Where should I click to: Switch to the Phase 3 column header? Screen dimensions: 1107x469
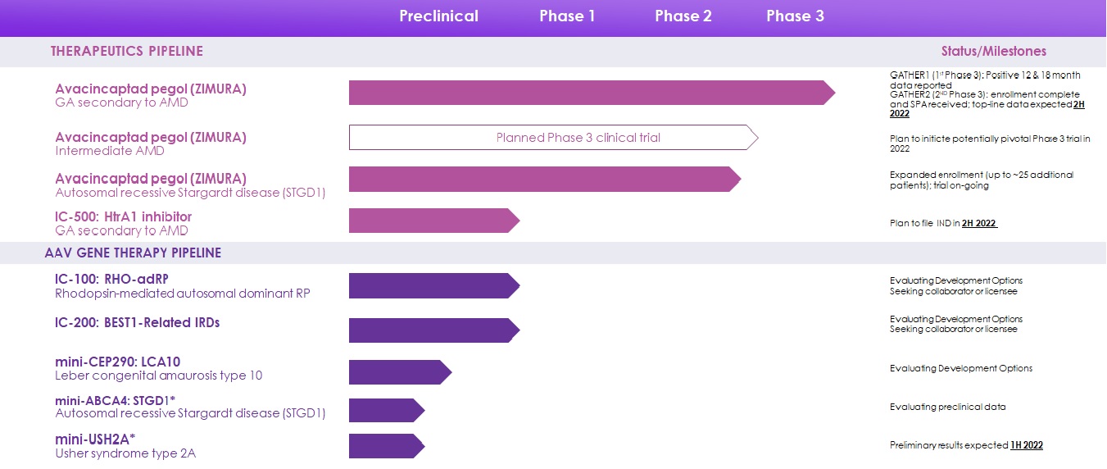(795, 16)
